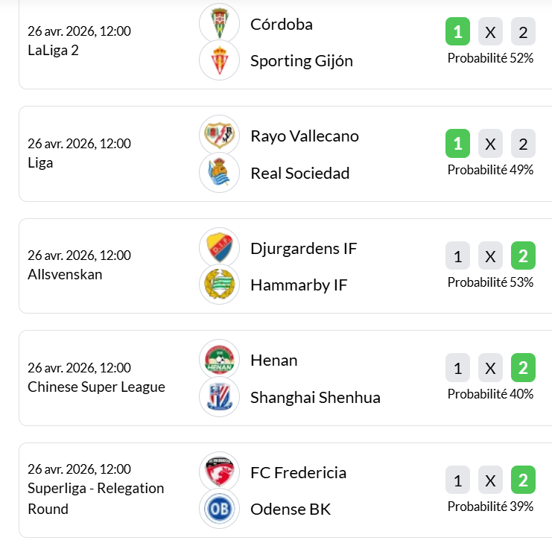The image size is (552, 546).
Task: Click the Henan club crest
Action: pos(219,360)
